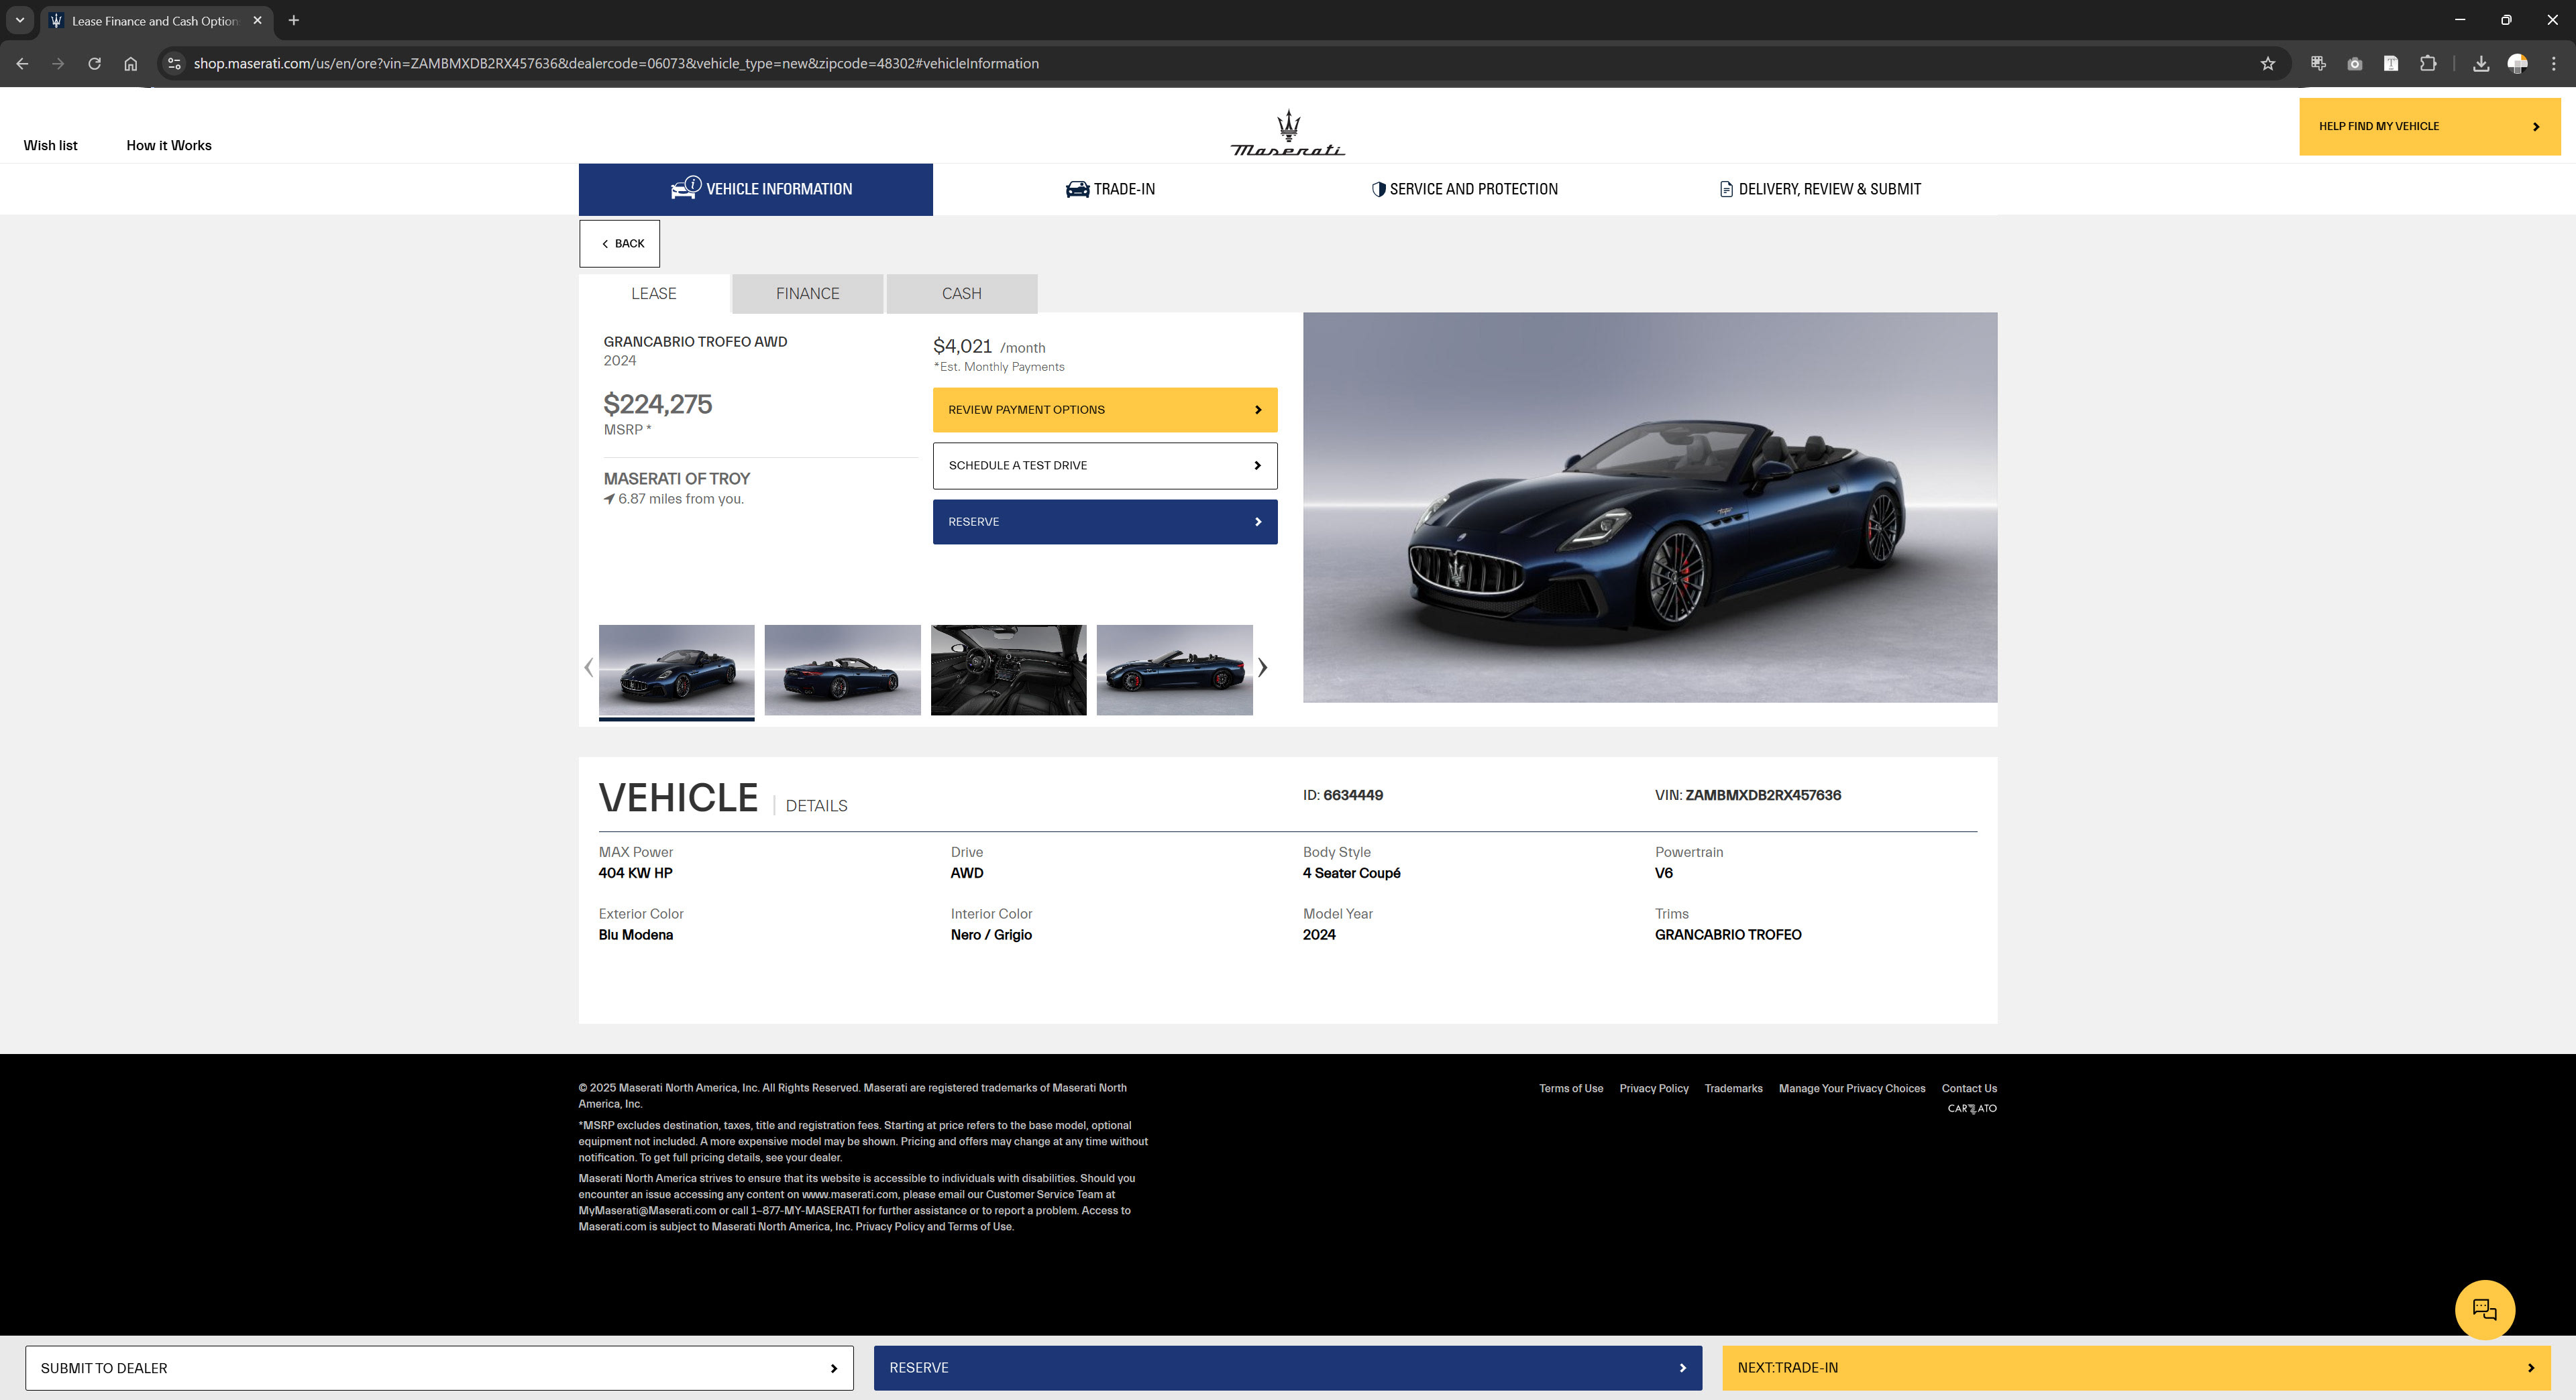Click Reserve button in bottom bar
Image resolution: width=2576 pixels, height=1400 pixels.
click(1288, 1368)
